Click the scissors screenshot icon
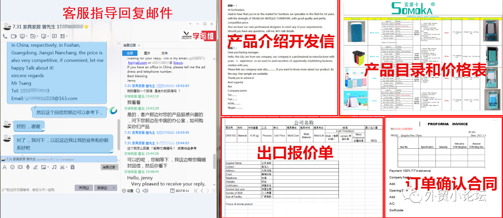Image resolution: width=503 pixels, height=218 pixels. [x=62, y=167]
